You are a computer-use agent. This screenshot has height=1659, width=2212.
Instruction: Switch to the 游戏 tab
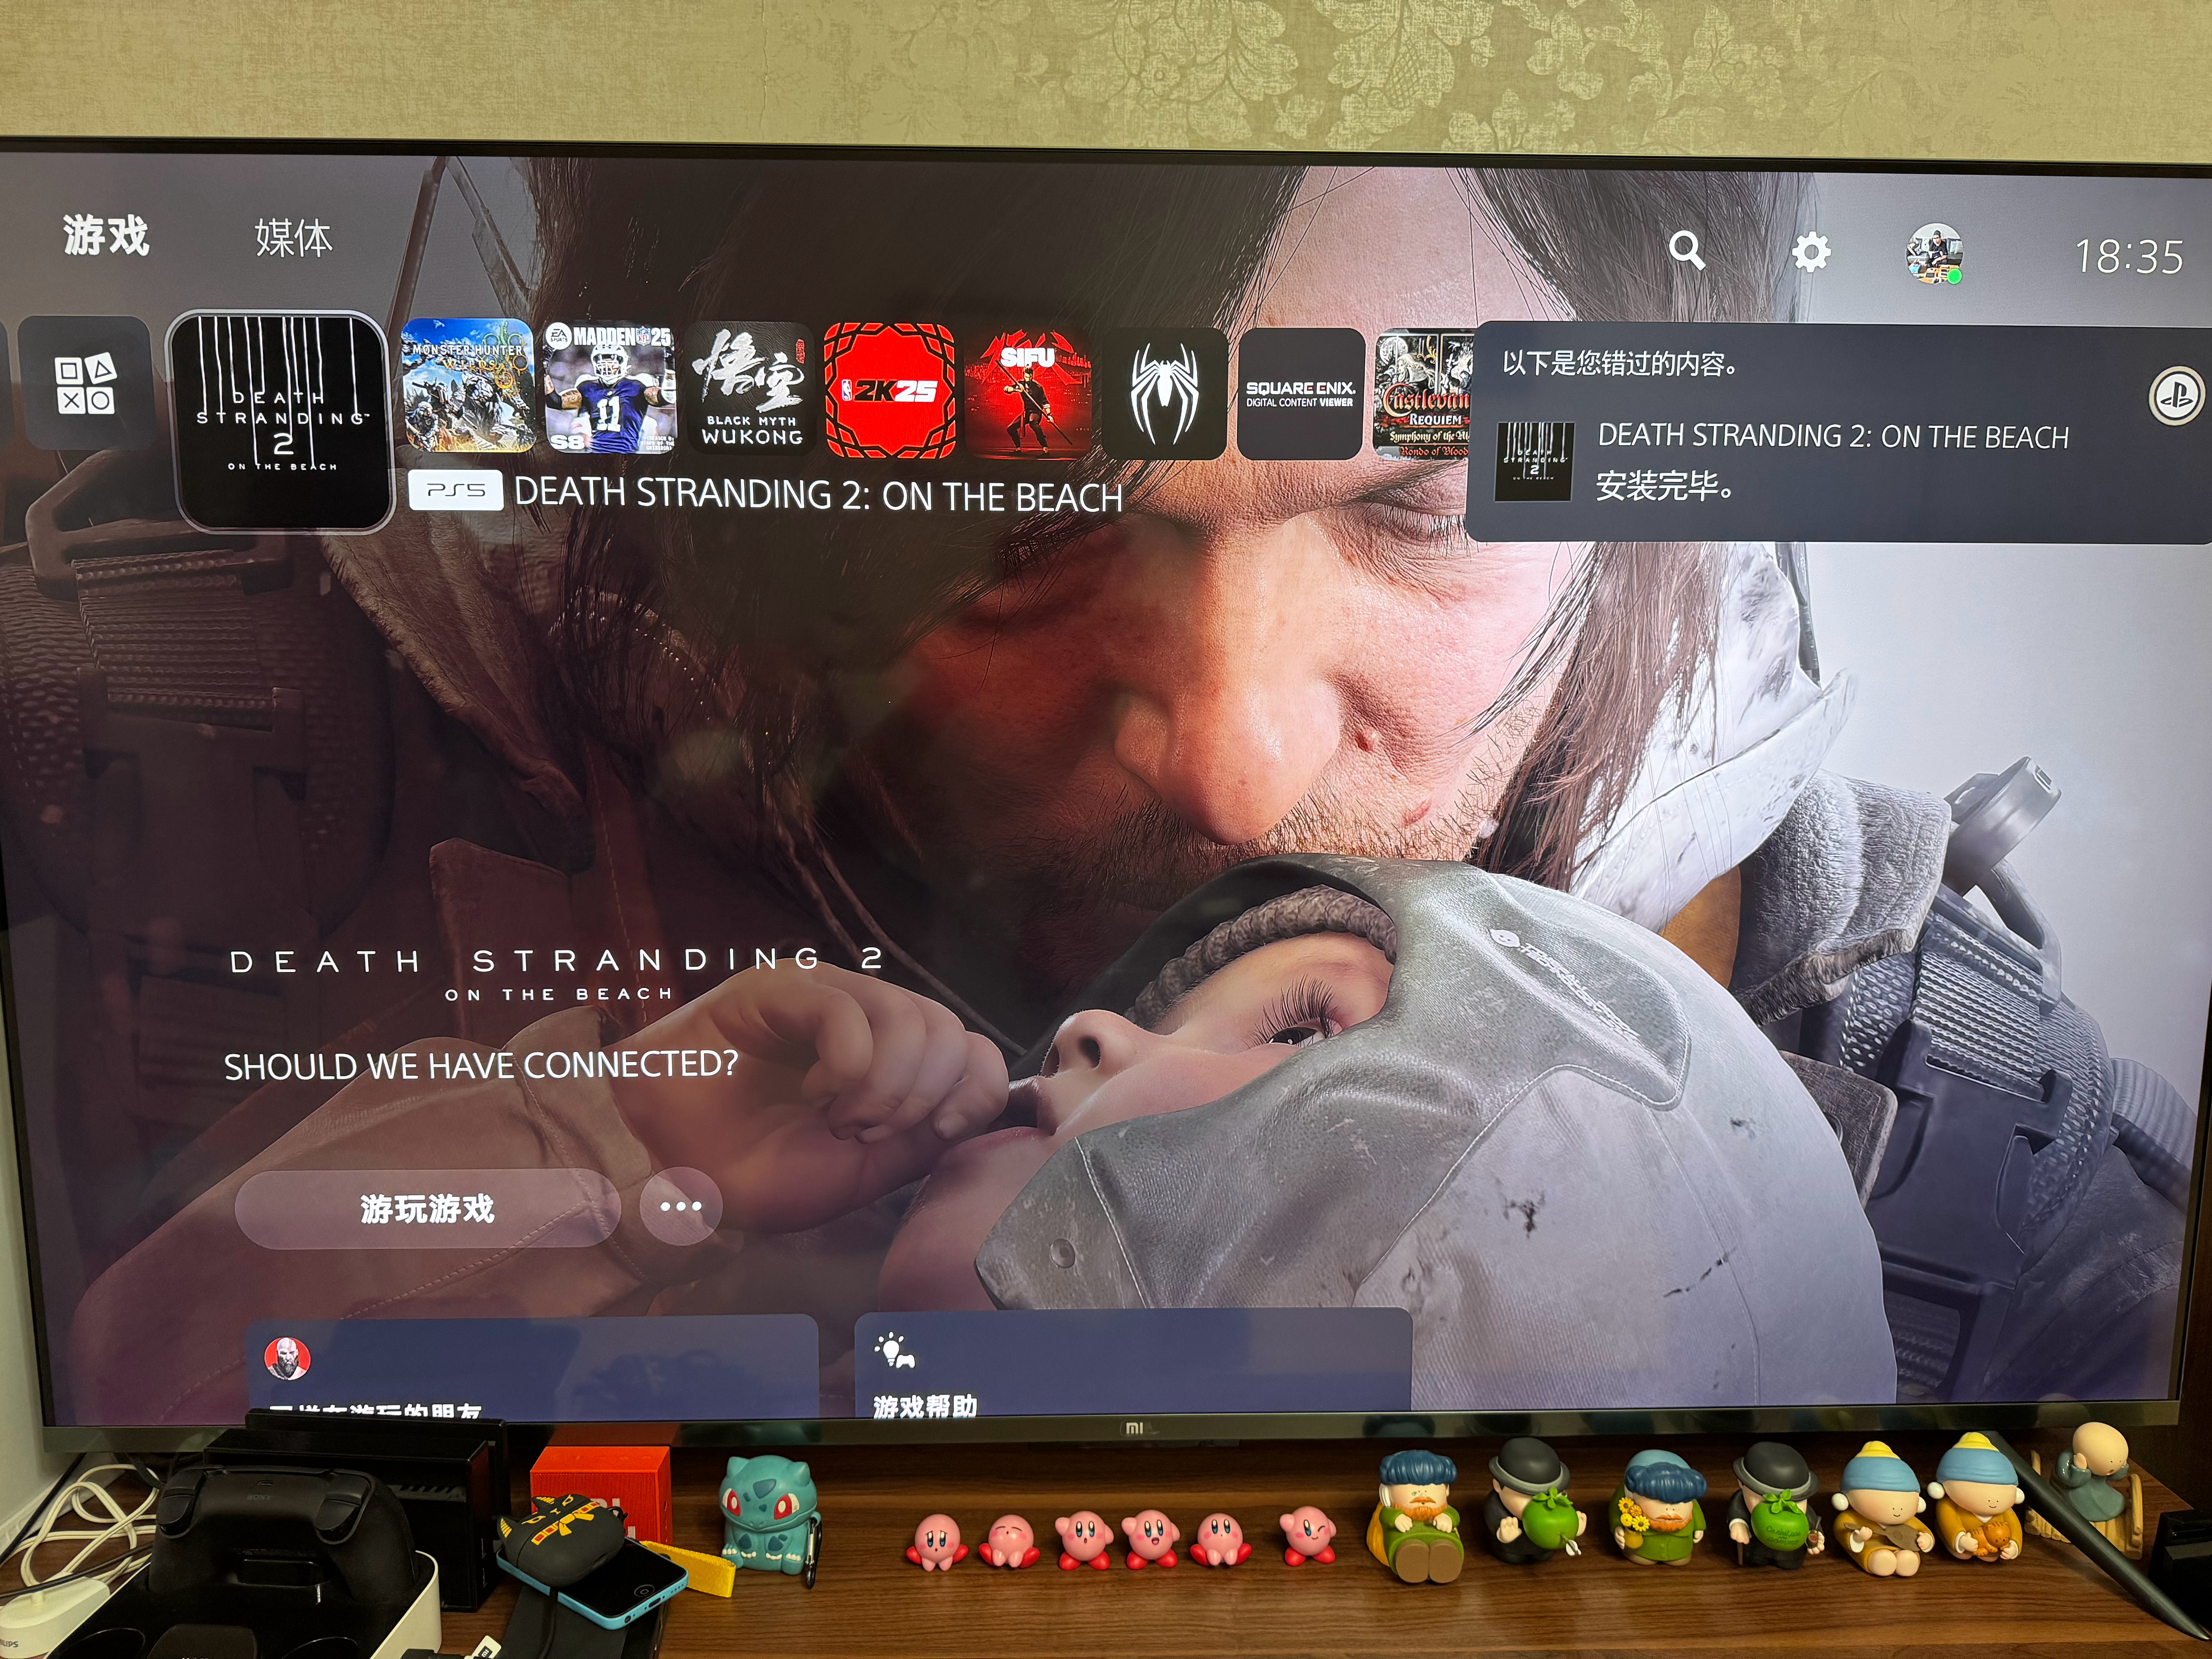pyautogui.click(x=106, y=236)
